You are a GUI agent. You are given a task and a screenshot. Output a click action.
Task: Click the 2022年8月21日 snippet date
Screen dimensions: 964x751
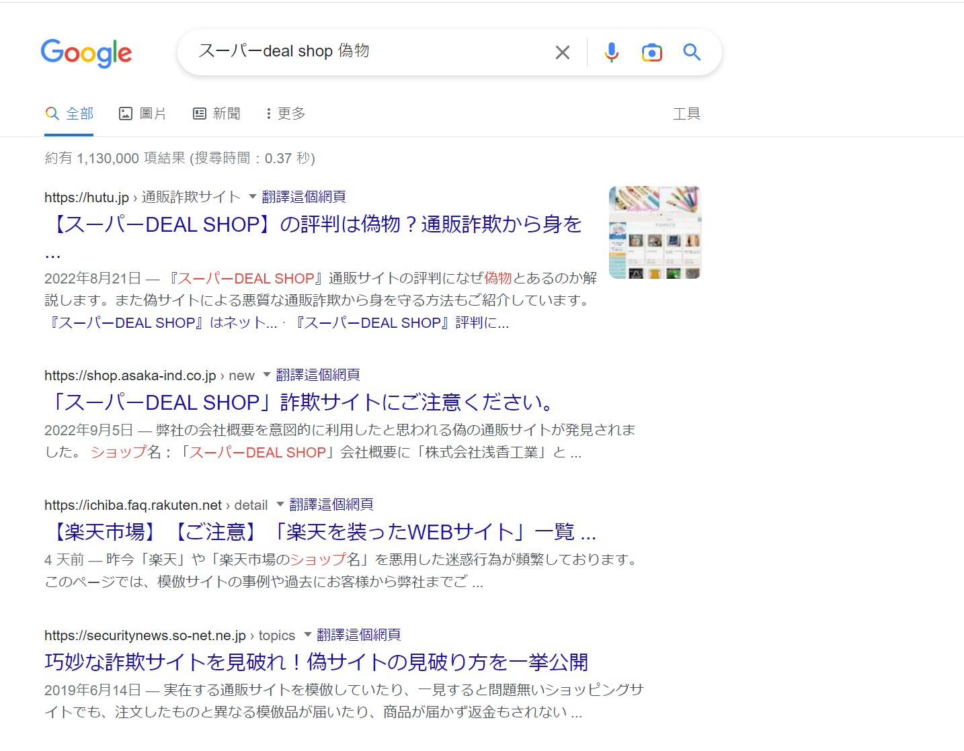click(93, 279)
